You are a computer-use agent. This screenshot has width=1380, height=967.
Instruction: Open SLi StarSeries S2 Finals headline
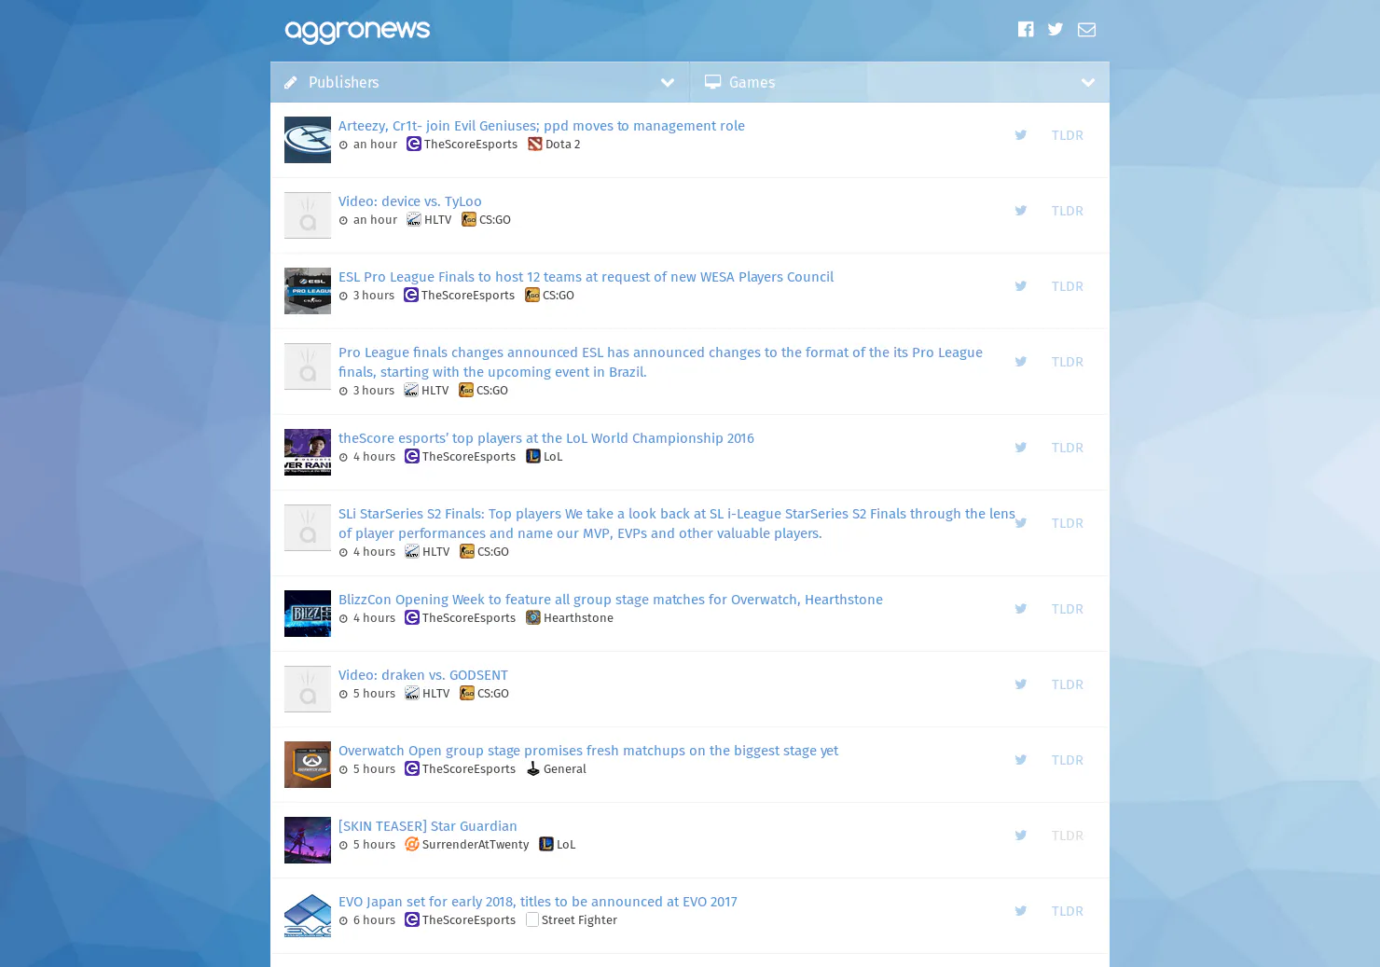click(x=676, y=523)
